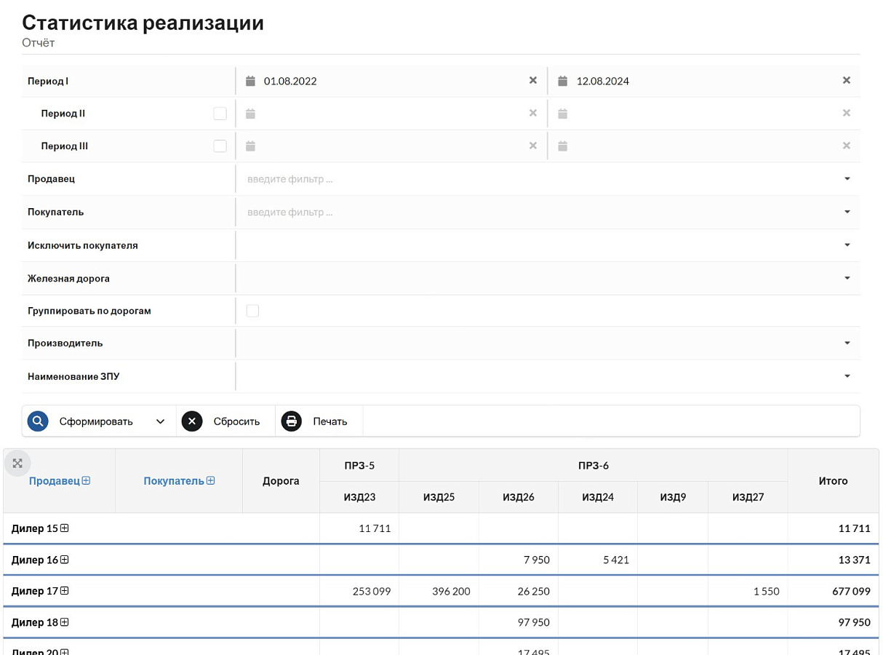Click the Итого column header
883x655 pixels.
coord(834,481)
